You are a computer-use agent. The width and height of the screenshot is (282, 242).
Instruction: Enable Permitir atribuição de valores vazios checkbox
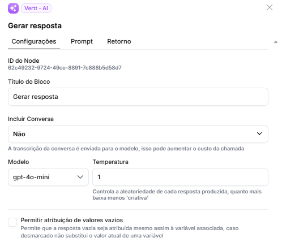click(x=12, y=222)
